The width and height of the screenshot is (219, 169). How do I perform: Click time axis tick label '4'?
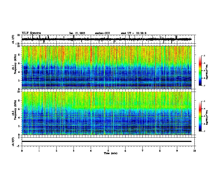click(91, 151)
